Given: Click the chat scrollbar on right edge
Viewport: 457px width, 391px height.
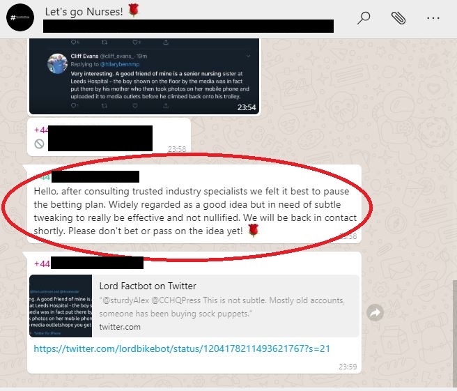Looking at the screenshot, I should pyautogui.click(x=455, y=332).
